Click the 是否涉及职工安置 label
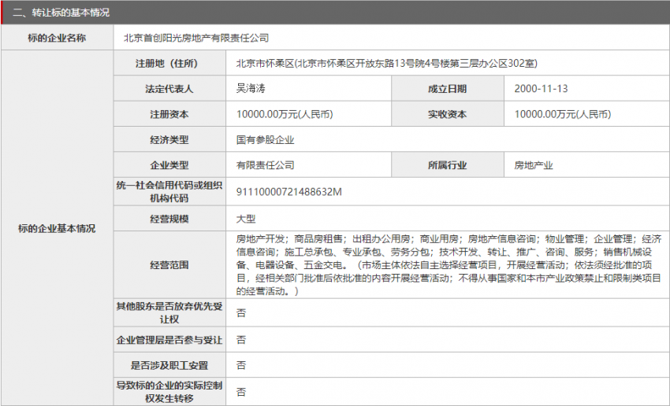The width and height of the screenshot is (670, 406). pos(169,366)
